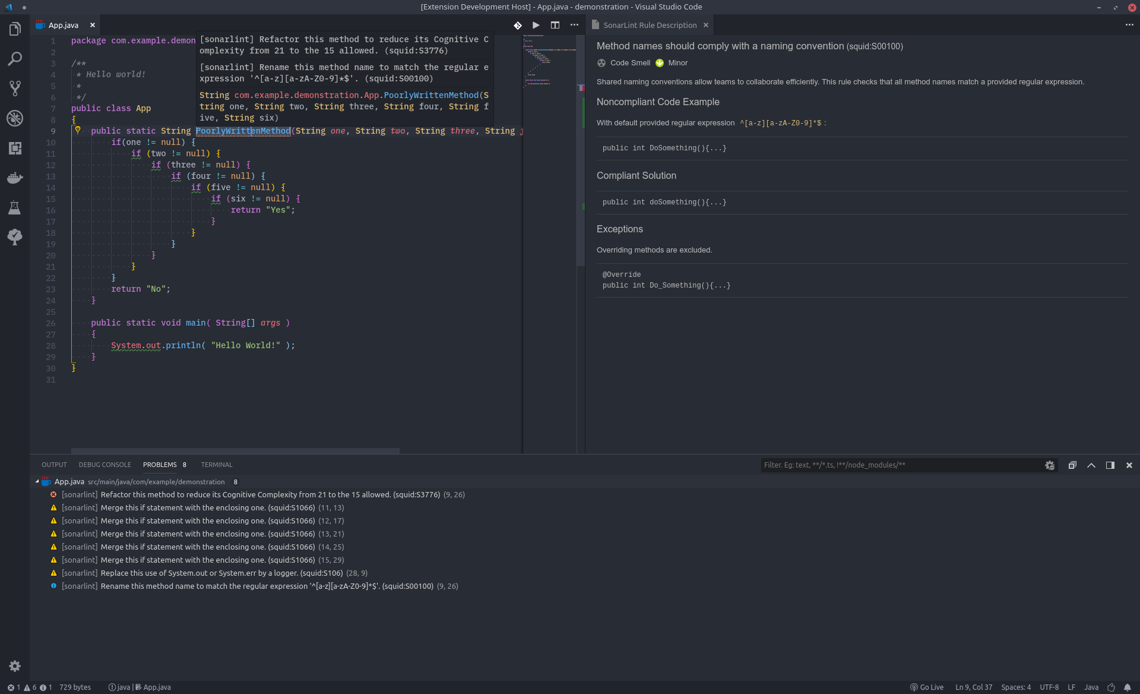This screenshot has width=1140, height=694.
Task: Switch to the OUTPUT panel tab
Action: (x=54, y=465)
